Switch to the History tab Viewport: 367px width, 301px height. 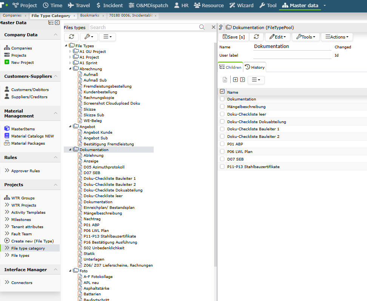click(x=254, y=67)
